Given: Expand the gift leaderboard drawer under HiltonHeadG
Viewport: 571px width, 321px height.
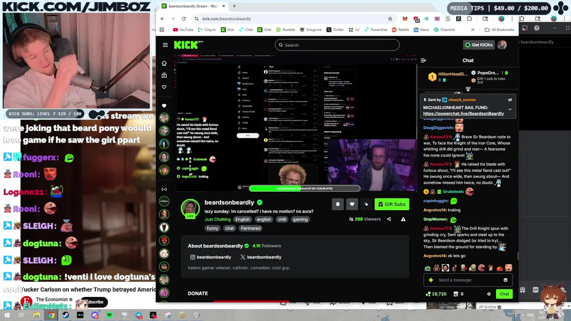Looking at the screenshot, I should click(468, 89).
